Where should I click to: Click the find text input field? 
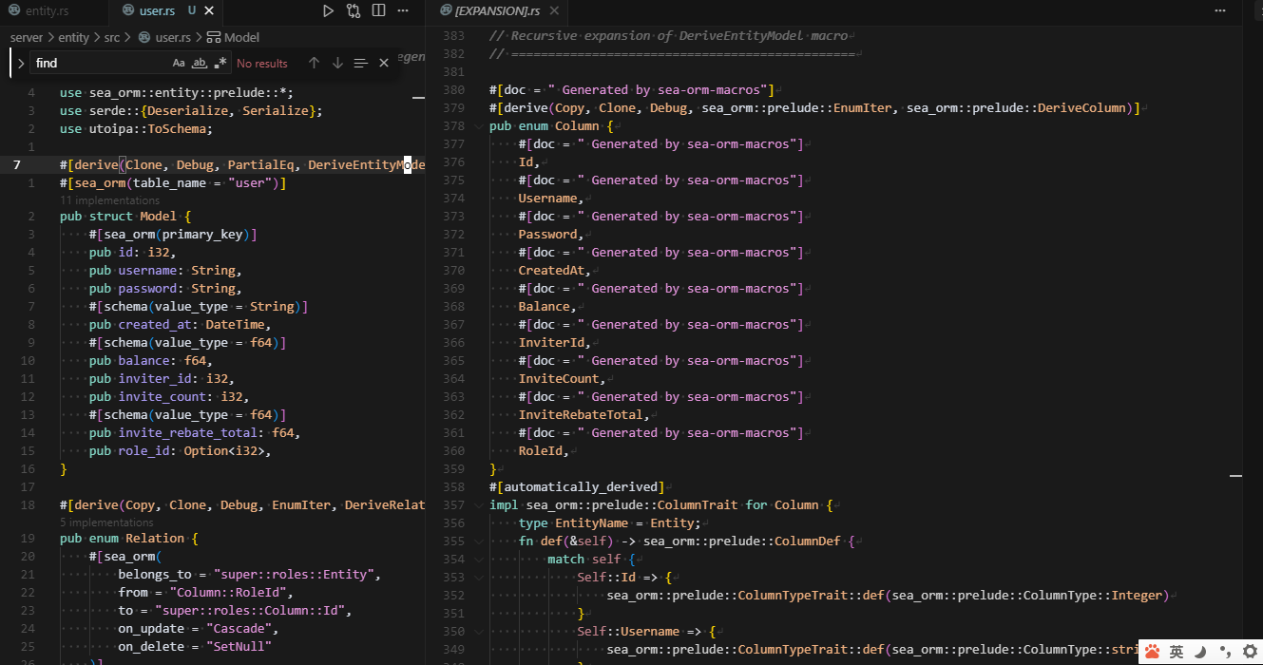95,63
